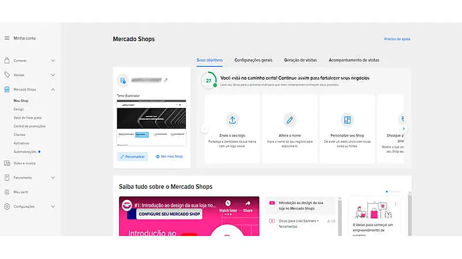Open the Geração de visitas tab
The width and height of the screenshot is (462, 259).
tap(300, 60)
